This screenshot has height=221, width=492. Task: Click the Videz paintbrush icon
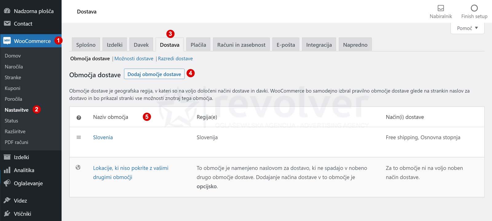(x=7, y=200)
